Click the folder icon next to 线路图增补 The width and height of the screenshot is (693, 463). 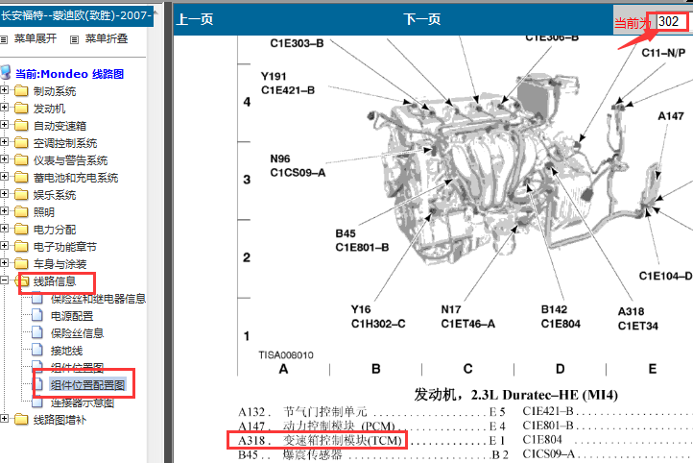(21, 419)
